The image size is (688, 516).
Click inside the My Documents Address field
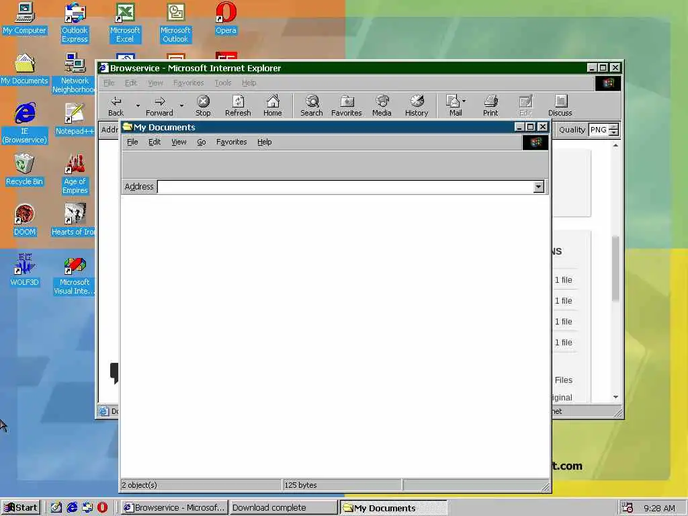coord(345,187)
